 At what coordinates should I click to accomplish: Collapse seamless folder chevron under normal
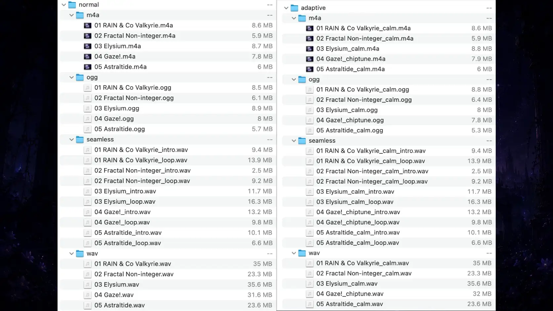(x=71, y=139)
